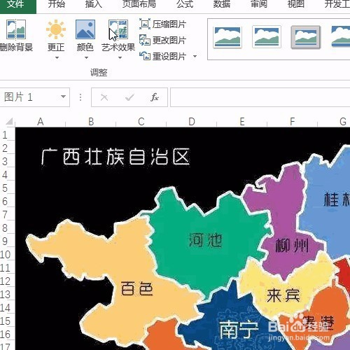Screen dimensions: 350x350
Task: Switch to the Formulas (公式) tab
Action: coord(185,4)
